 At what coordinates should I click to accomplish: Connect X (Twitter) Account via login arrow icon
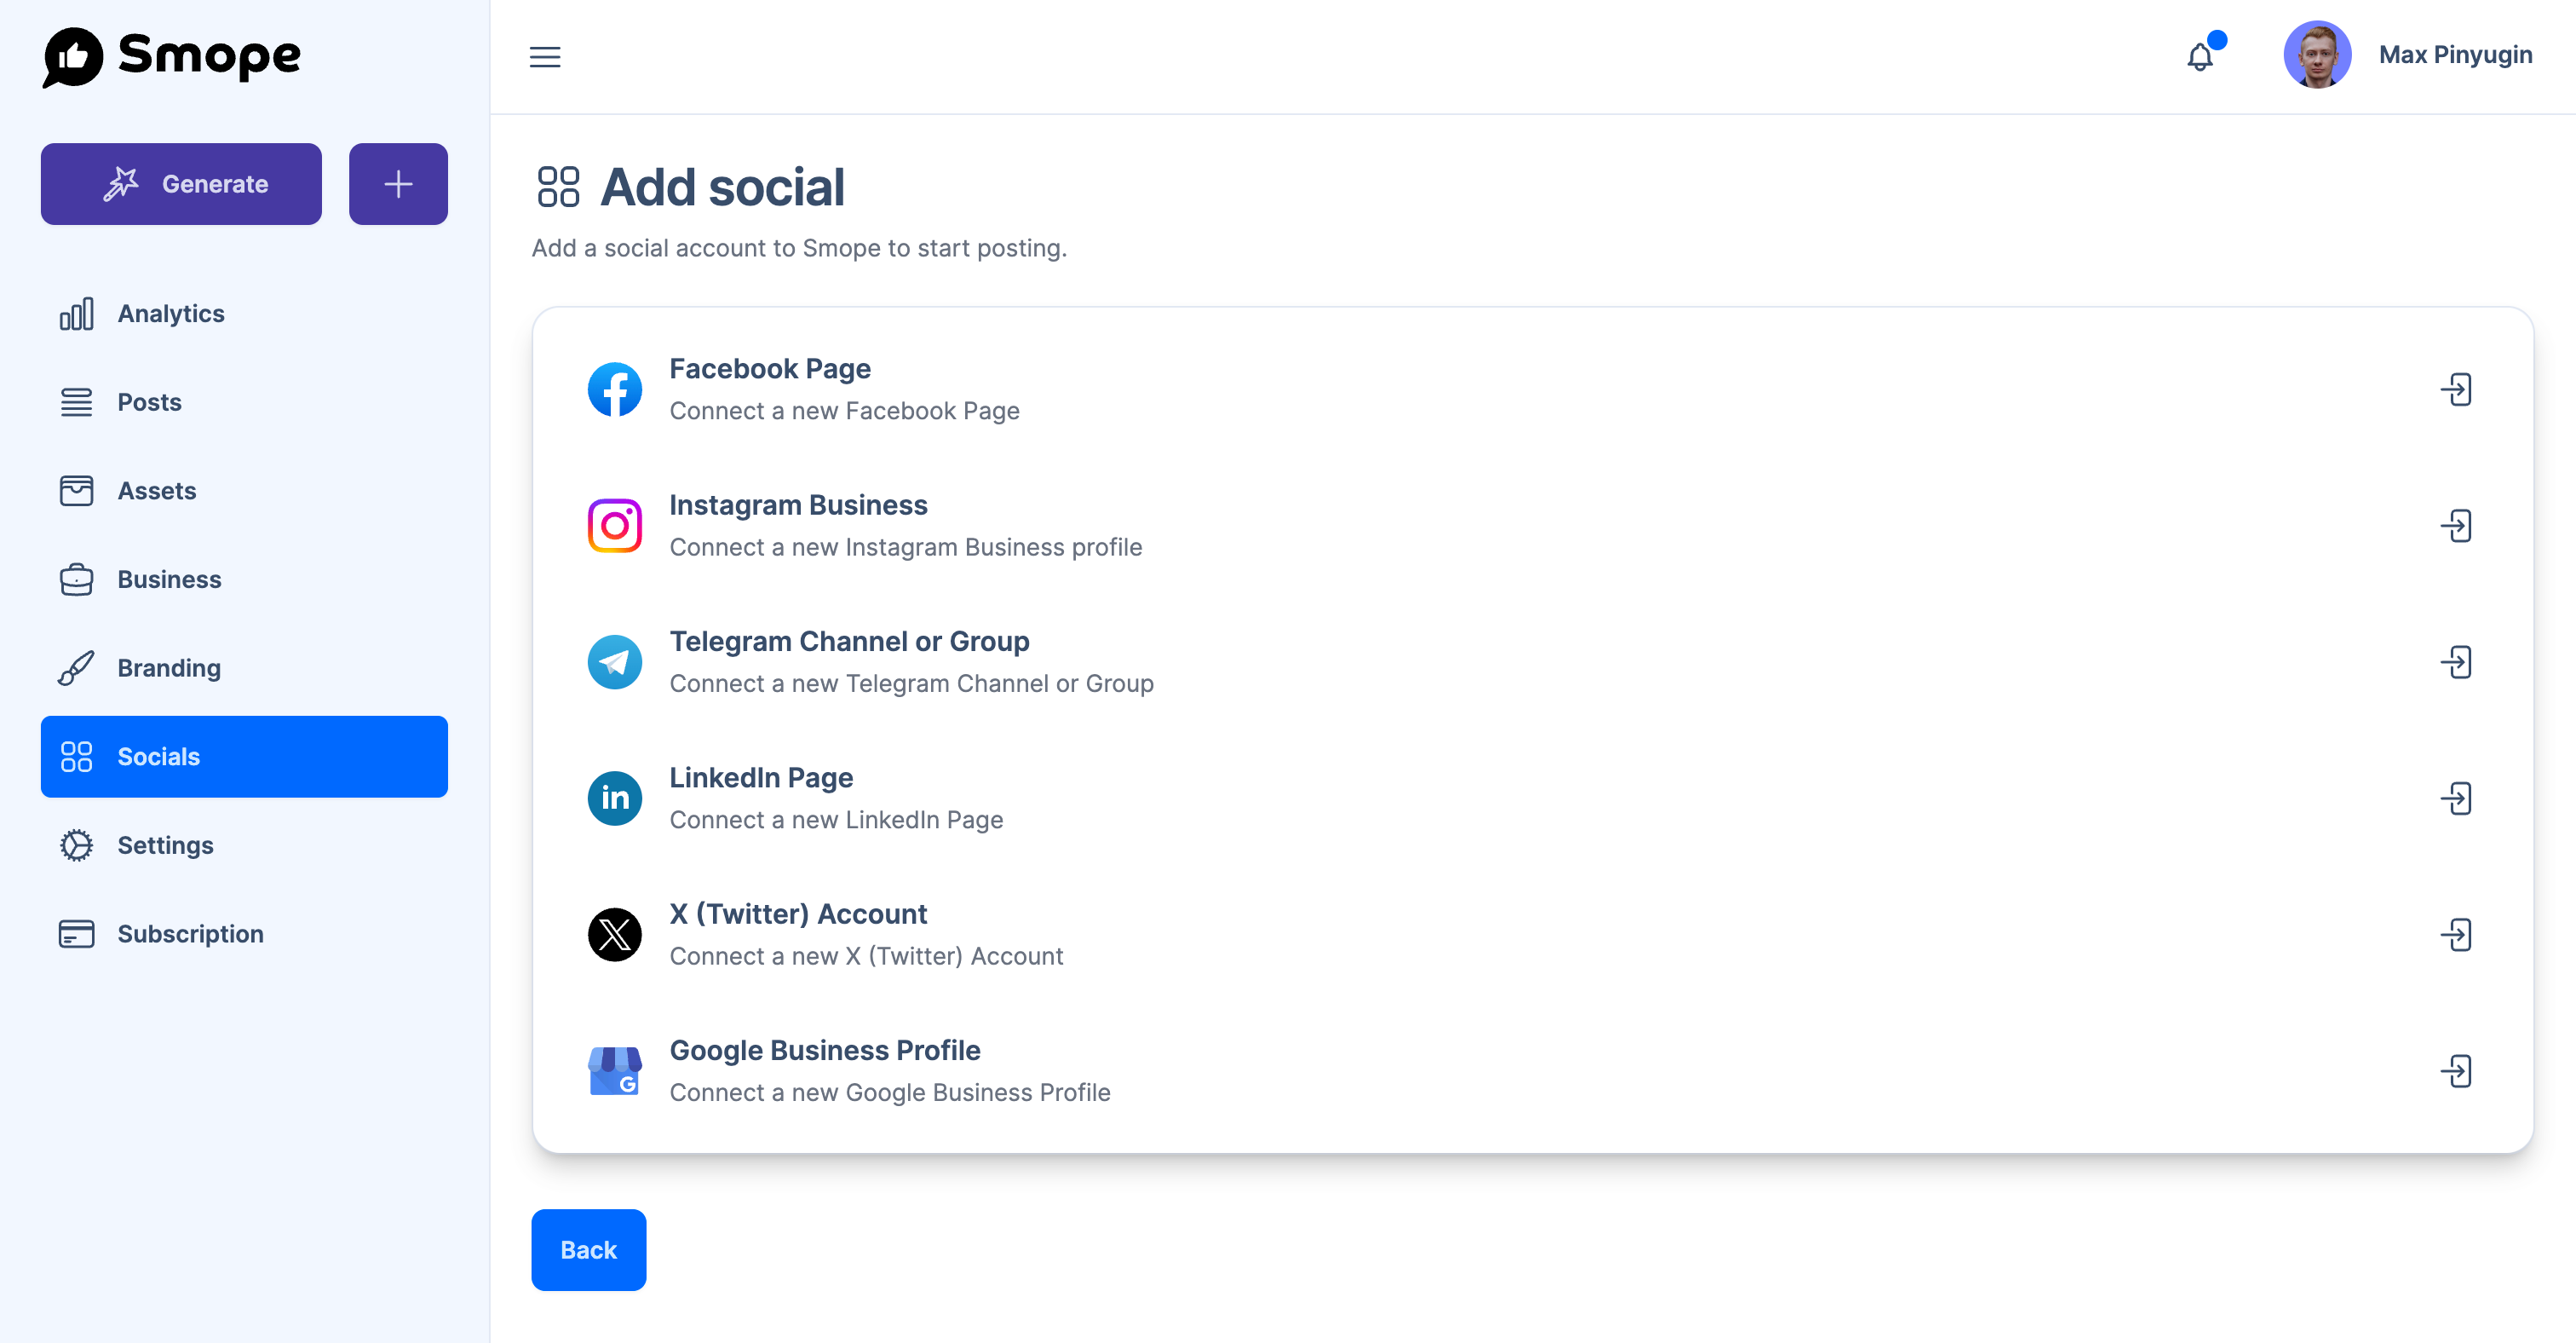2456,935
